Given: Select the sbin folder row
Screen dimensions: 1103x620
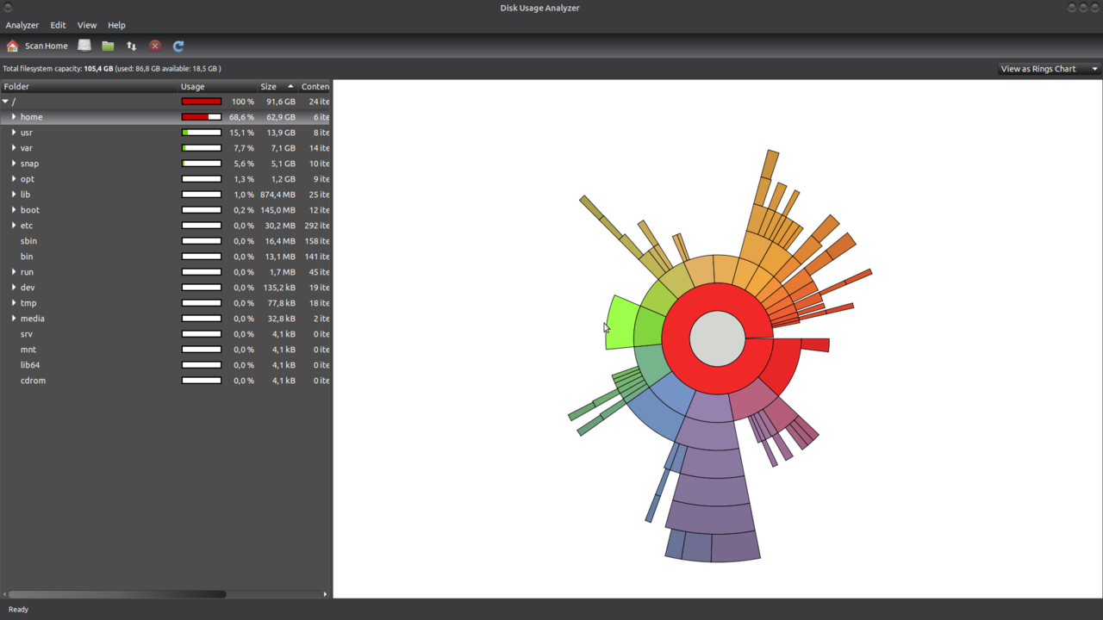Looking at the screenshot, I should pos(165,241).
